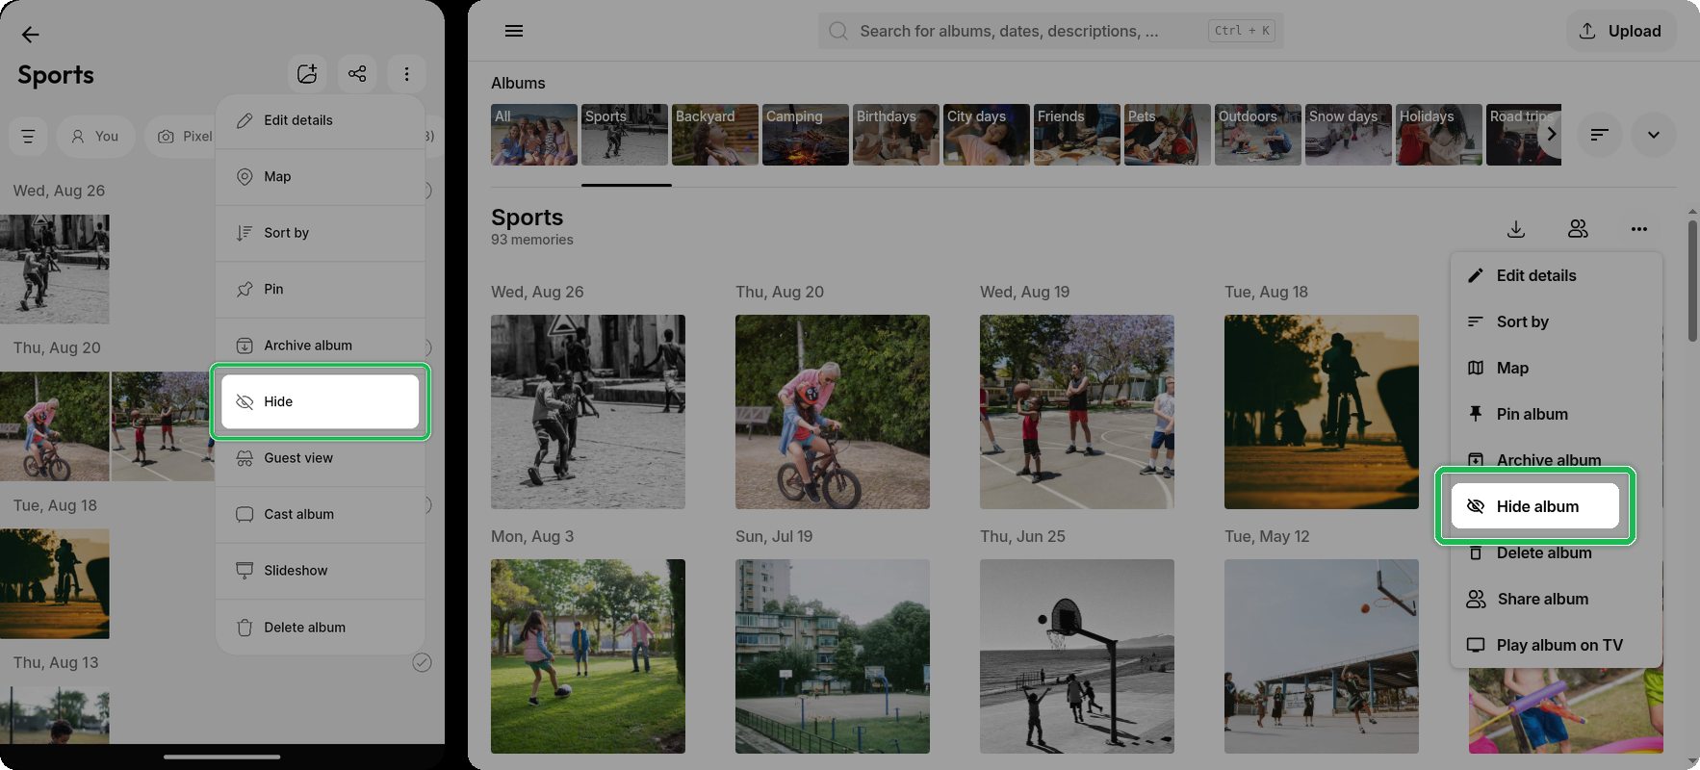Choose Map in mobile menu
Viewport: 1700px width, 770px height.
(321, 177)
